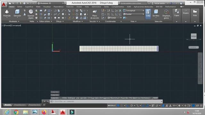The image size is (205, 115).
Task: Click the Autodesk Exchange X icon
Action: point(171,3)
